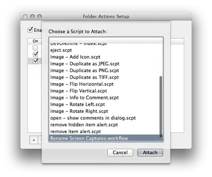Pick Image – Duplicate as TIFF.scpt
212x177 pixels.
click(106, 77)
